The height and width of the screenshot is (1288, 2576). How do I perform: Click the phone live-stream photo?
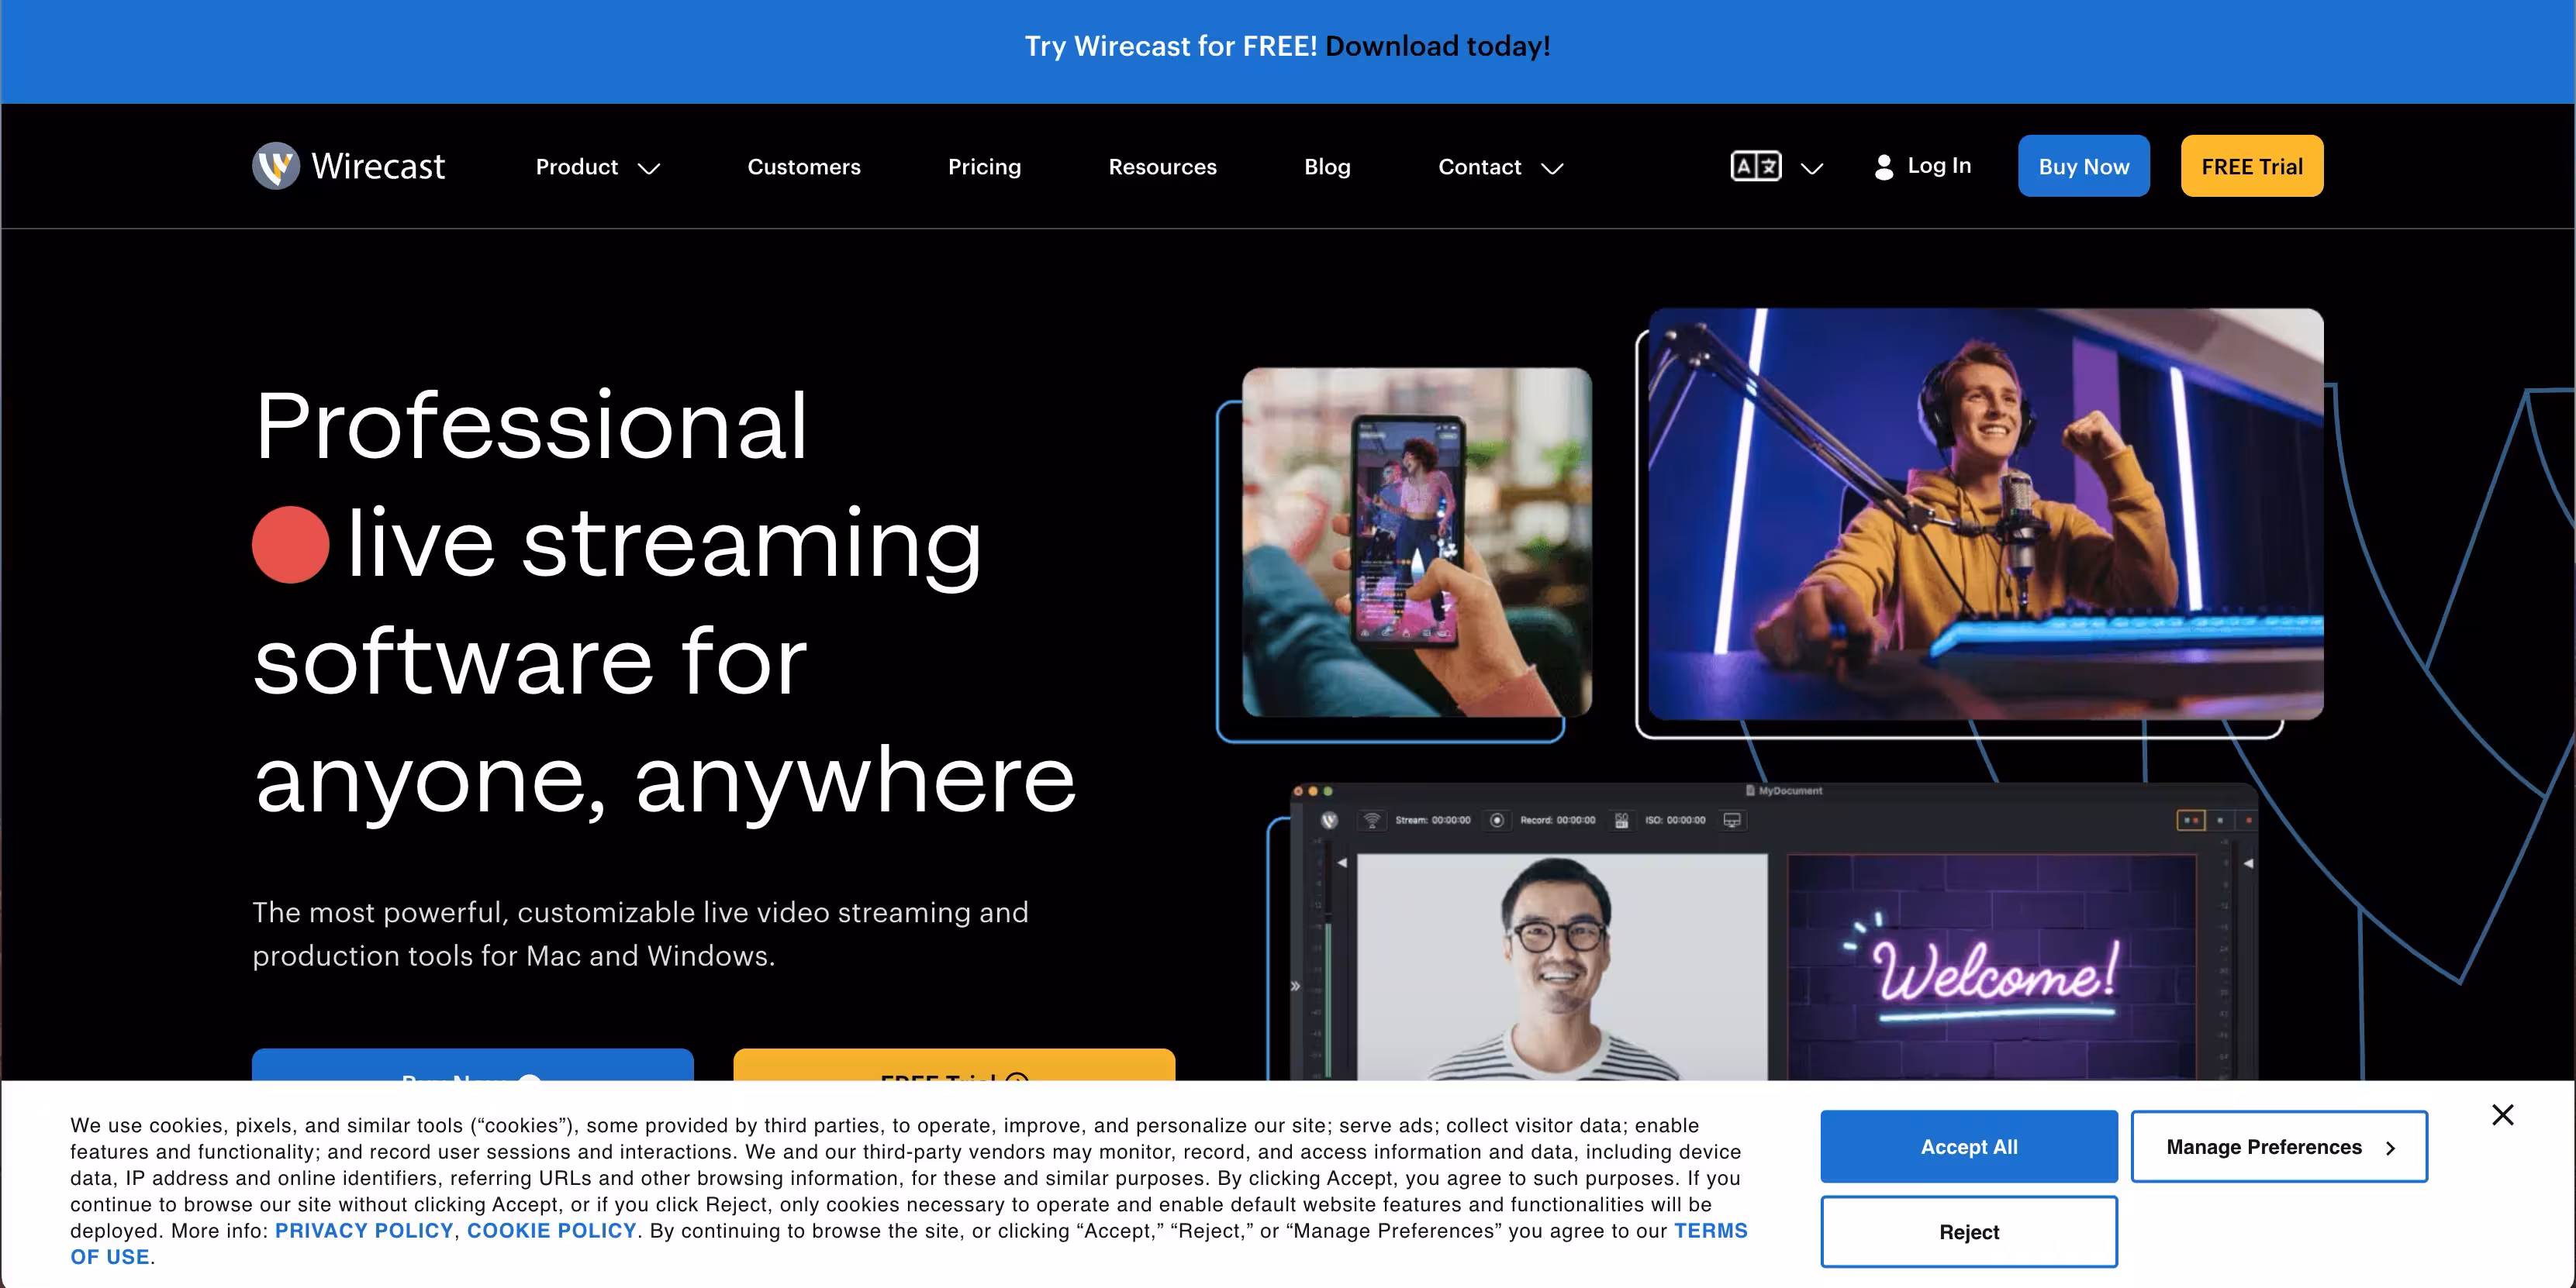tap(1416, 542)
